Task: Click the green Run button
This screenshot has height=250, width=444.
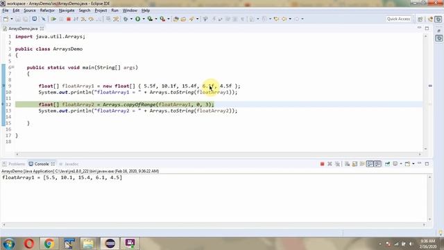Action: tap(137, 19)
